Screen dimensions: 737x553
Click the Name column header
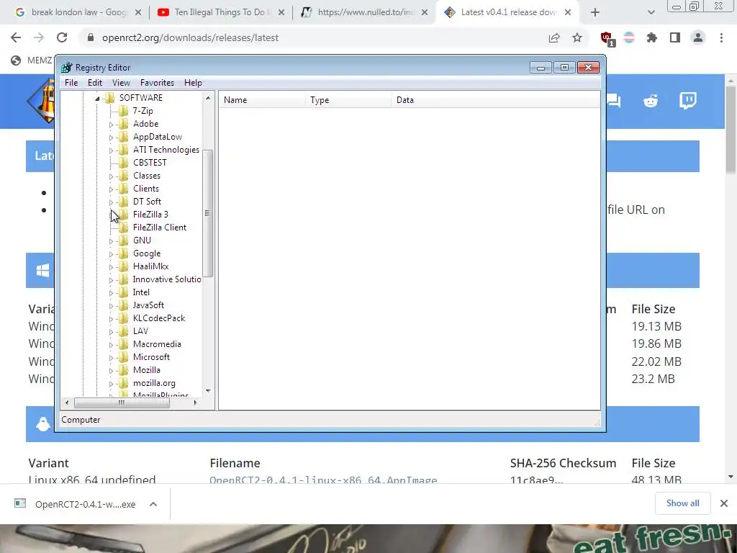pos(262,99)
